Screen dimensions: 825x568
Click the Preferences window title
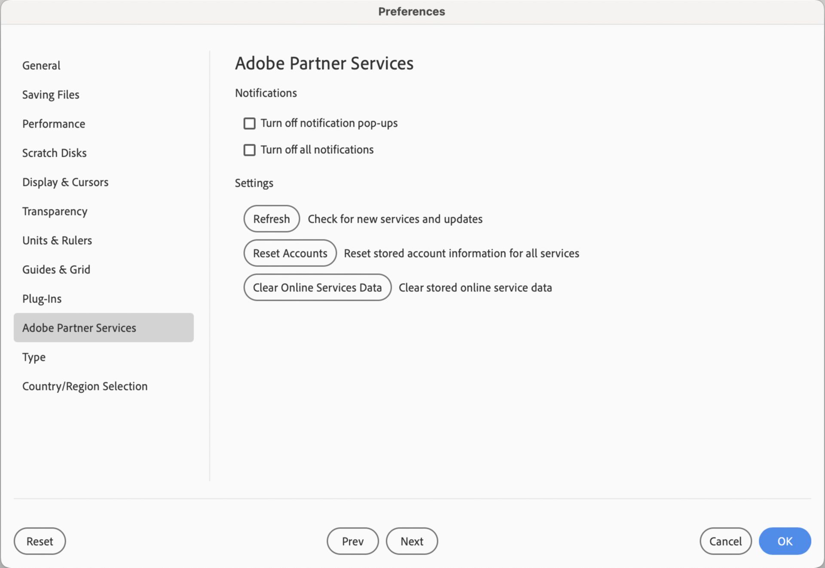point(412,12)
